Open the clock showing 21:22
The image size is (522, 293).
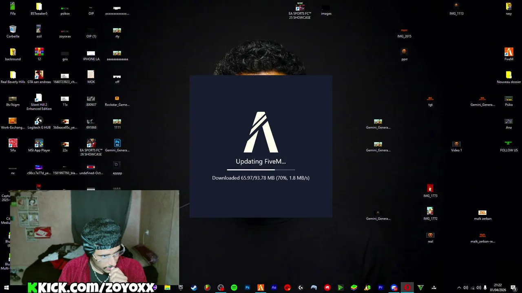[498, 287]
